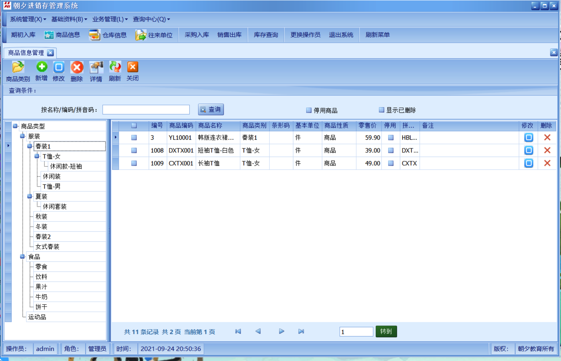
Task: Open the 查询中心(Q) menu
Action: [151, 19]
